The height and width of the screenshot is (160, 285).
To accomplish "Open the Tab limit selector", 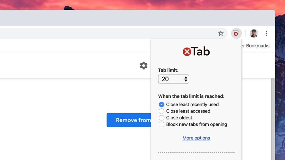I will pos(173,79).
